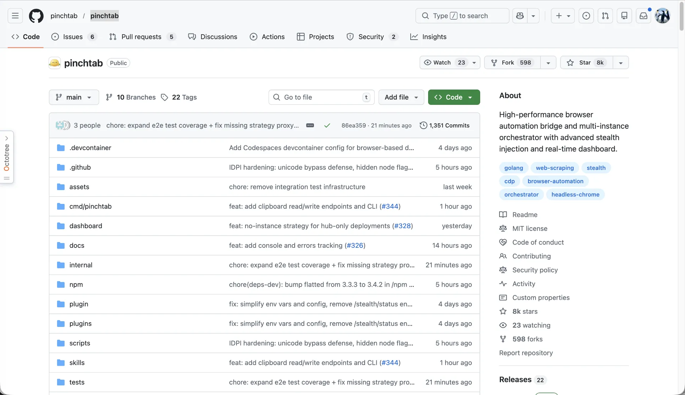Click the browser-automation topic tag
This screenshot has height=395, width=685.
(555, 181)
